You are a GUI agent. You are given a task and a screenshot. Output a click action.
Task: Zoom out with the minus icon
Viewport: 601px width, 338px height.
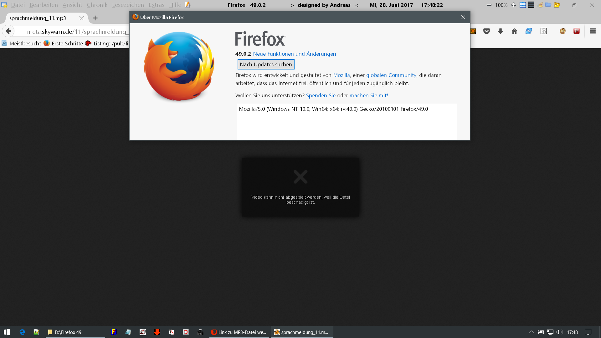tap(489, 5)
